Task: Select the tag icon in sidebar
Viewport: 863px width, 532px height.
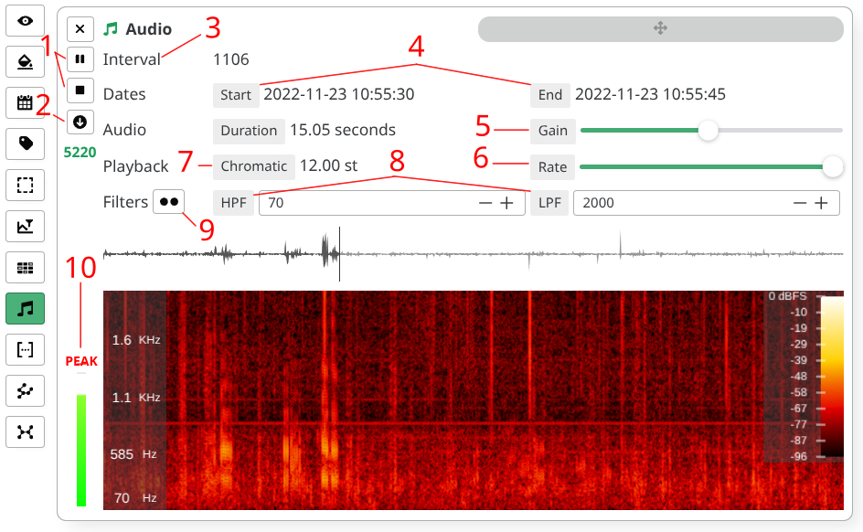Action: pyautogui.click(x=26, y=144)
